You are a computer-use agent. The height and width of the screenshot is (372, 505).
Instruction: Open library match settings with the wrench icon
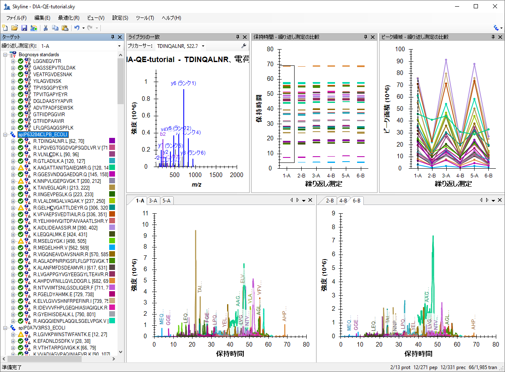point(244,46)
